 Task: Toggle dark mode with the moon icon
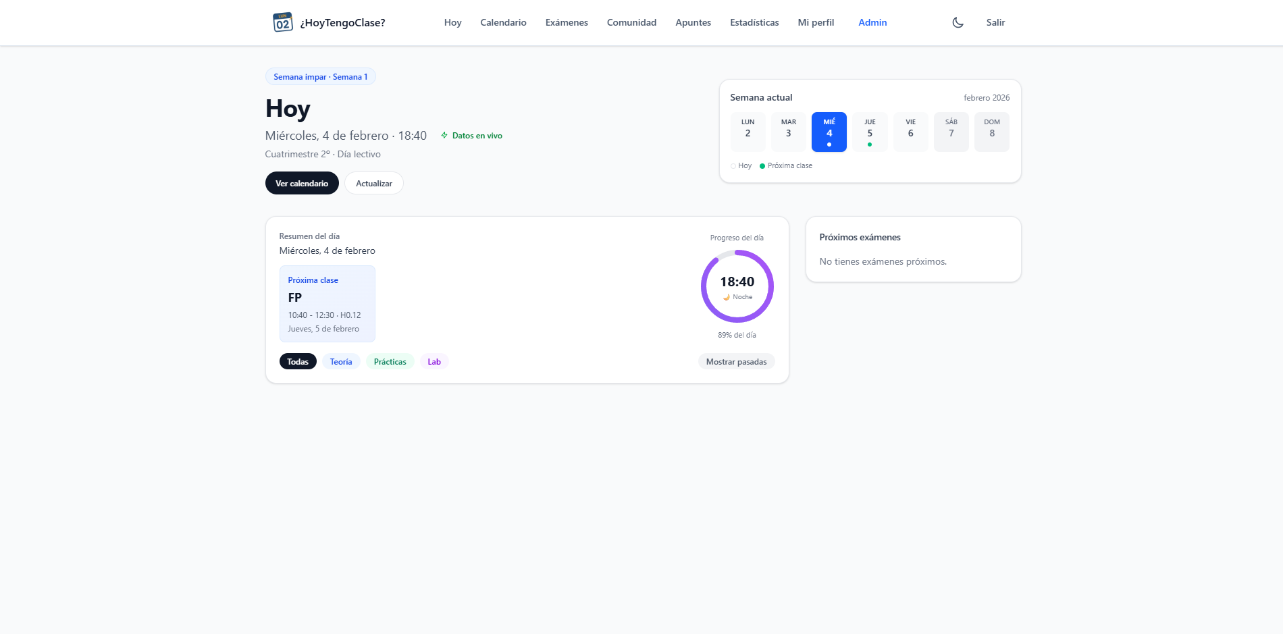pos(958,22)
